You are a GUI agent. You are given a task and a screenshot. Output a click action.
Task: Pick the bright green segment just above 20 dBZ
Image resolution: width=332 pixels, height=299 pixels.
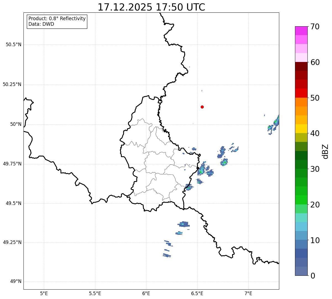click(301, 200)
